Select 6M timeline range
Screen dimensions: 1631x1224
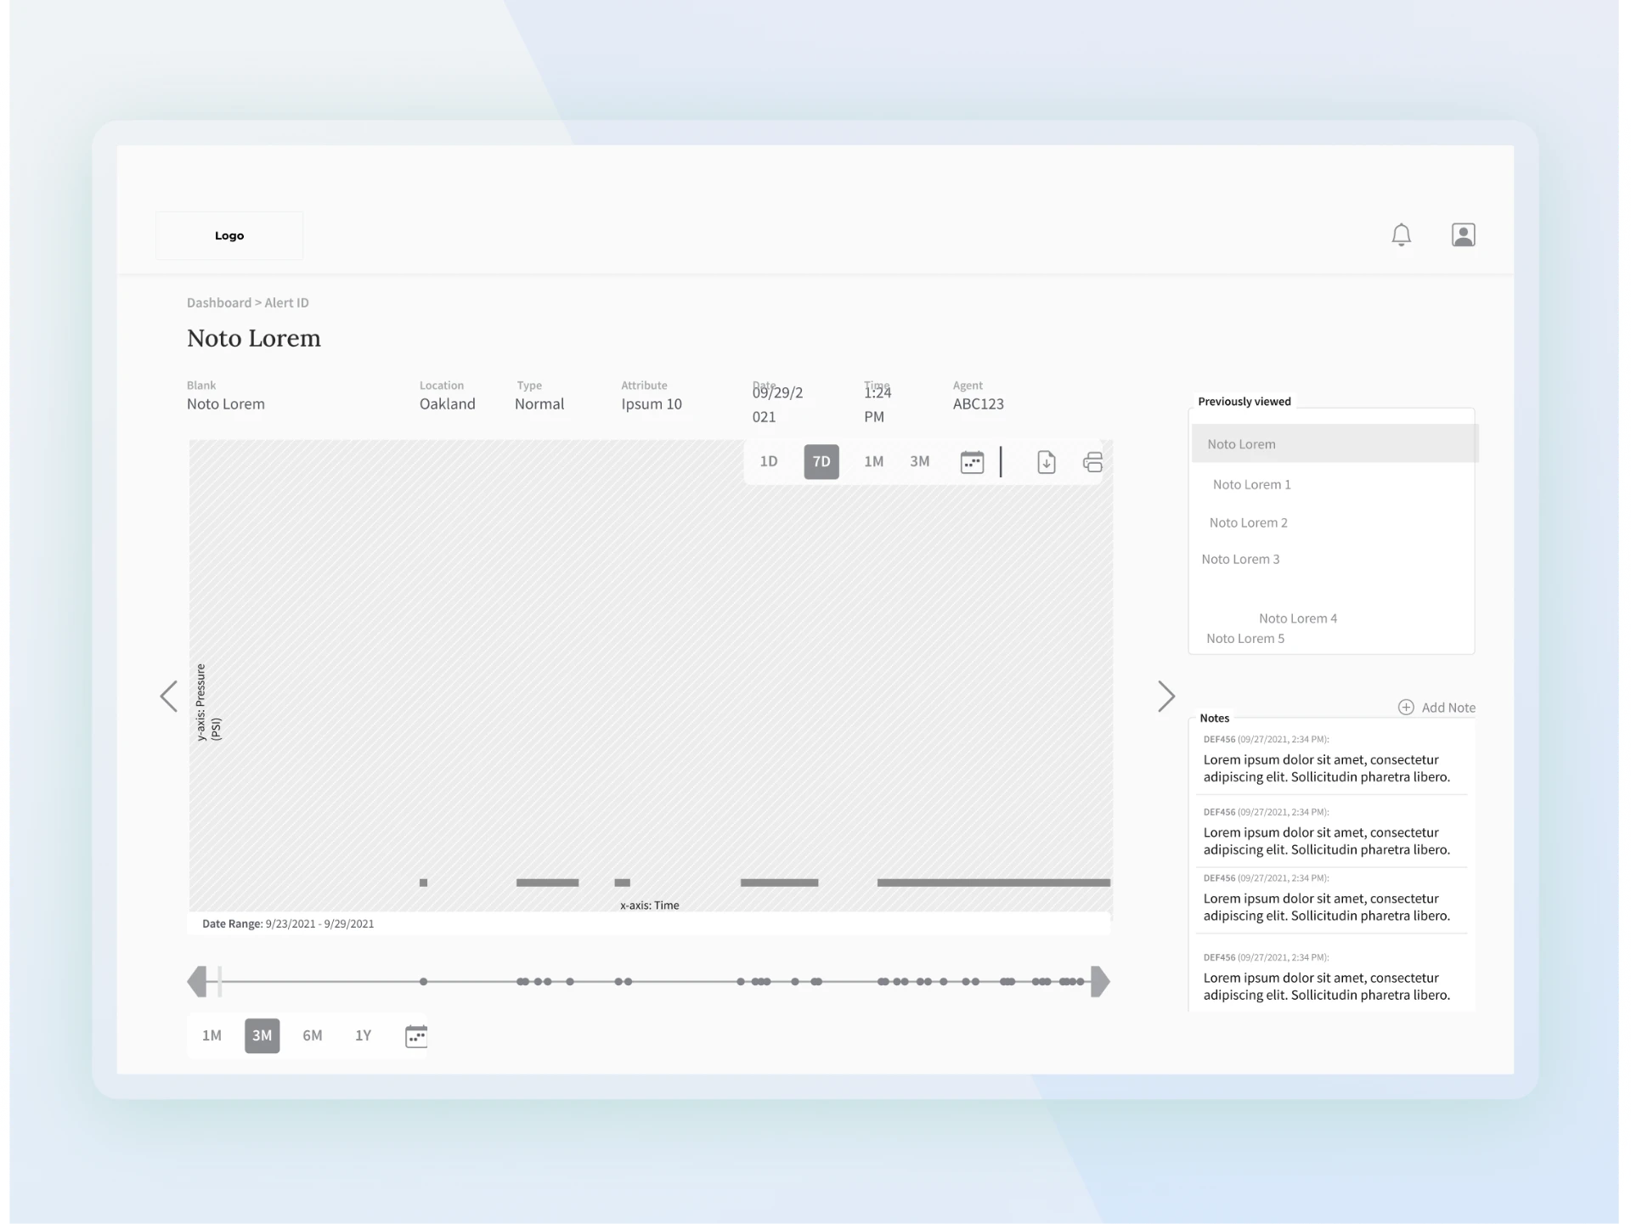tap(313, 1035)
